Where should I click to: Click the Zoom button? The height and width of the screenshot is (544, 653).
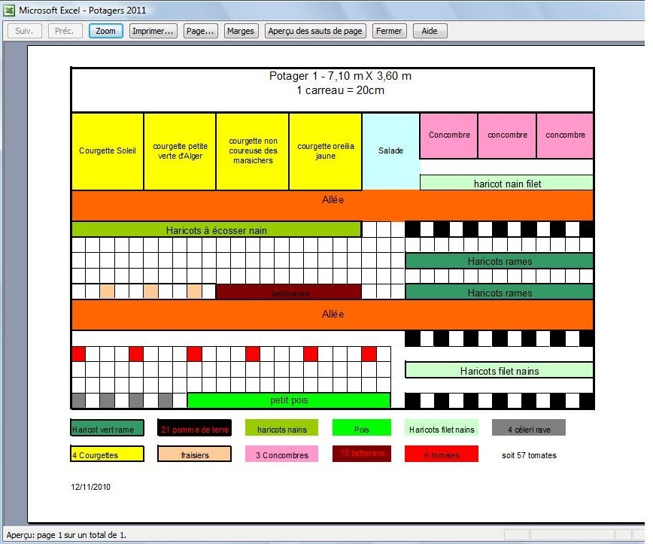pyautogui.click(x=105, y=31)
